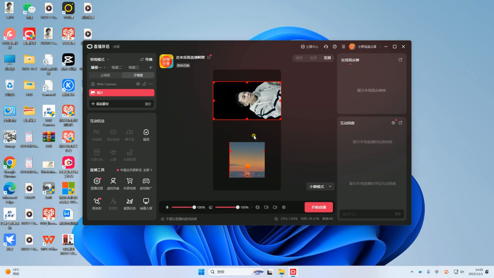
Task: Switch to 双屏 dual-screen layout
Action: click(x=327, y=58)
